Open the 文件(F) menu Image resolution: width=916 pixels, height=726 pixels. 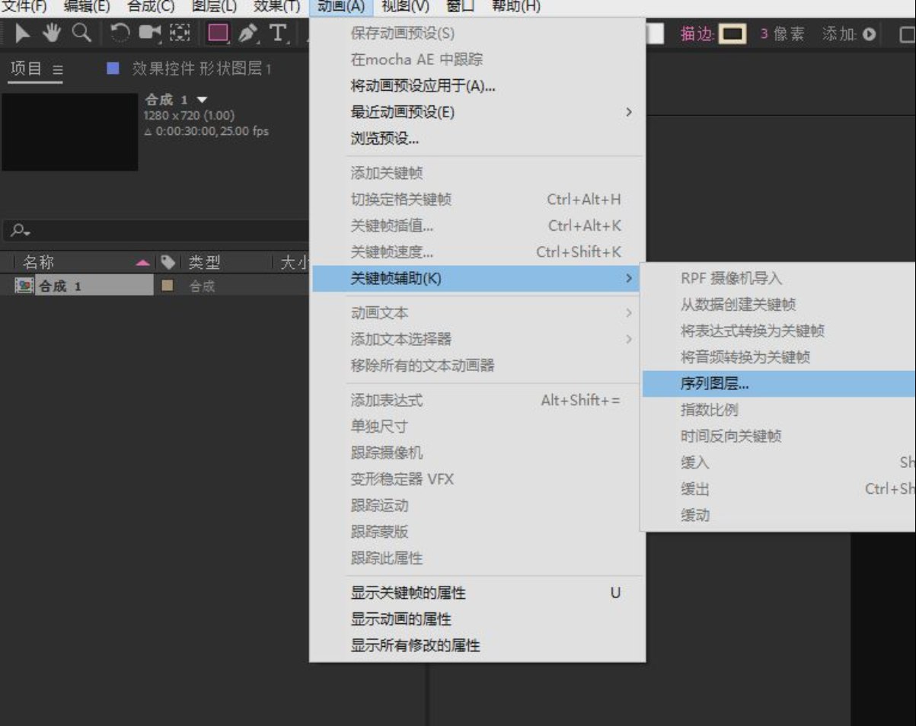click(24, 7)
